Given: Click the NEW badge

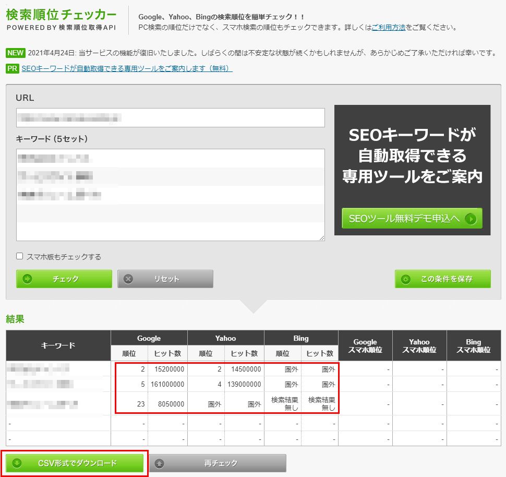Looking at the screenshot, I should 15,53.
